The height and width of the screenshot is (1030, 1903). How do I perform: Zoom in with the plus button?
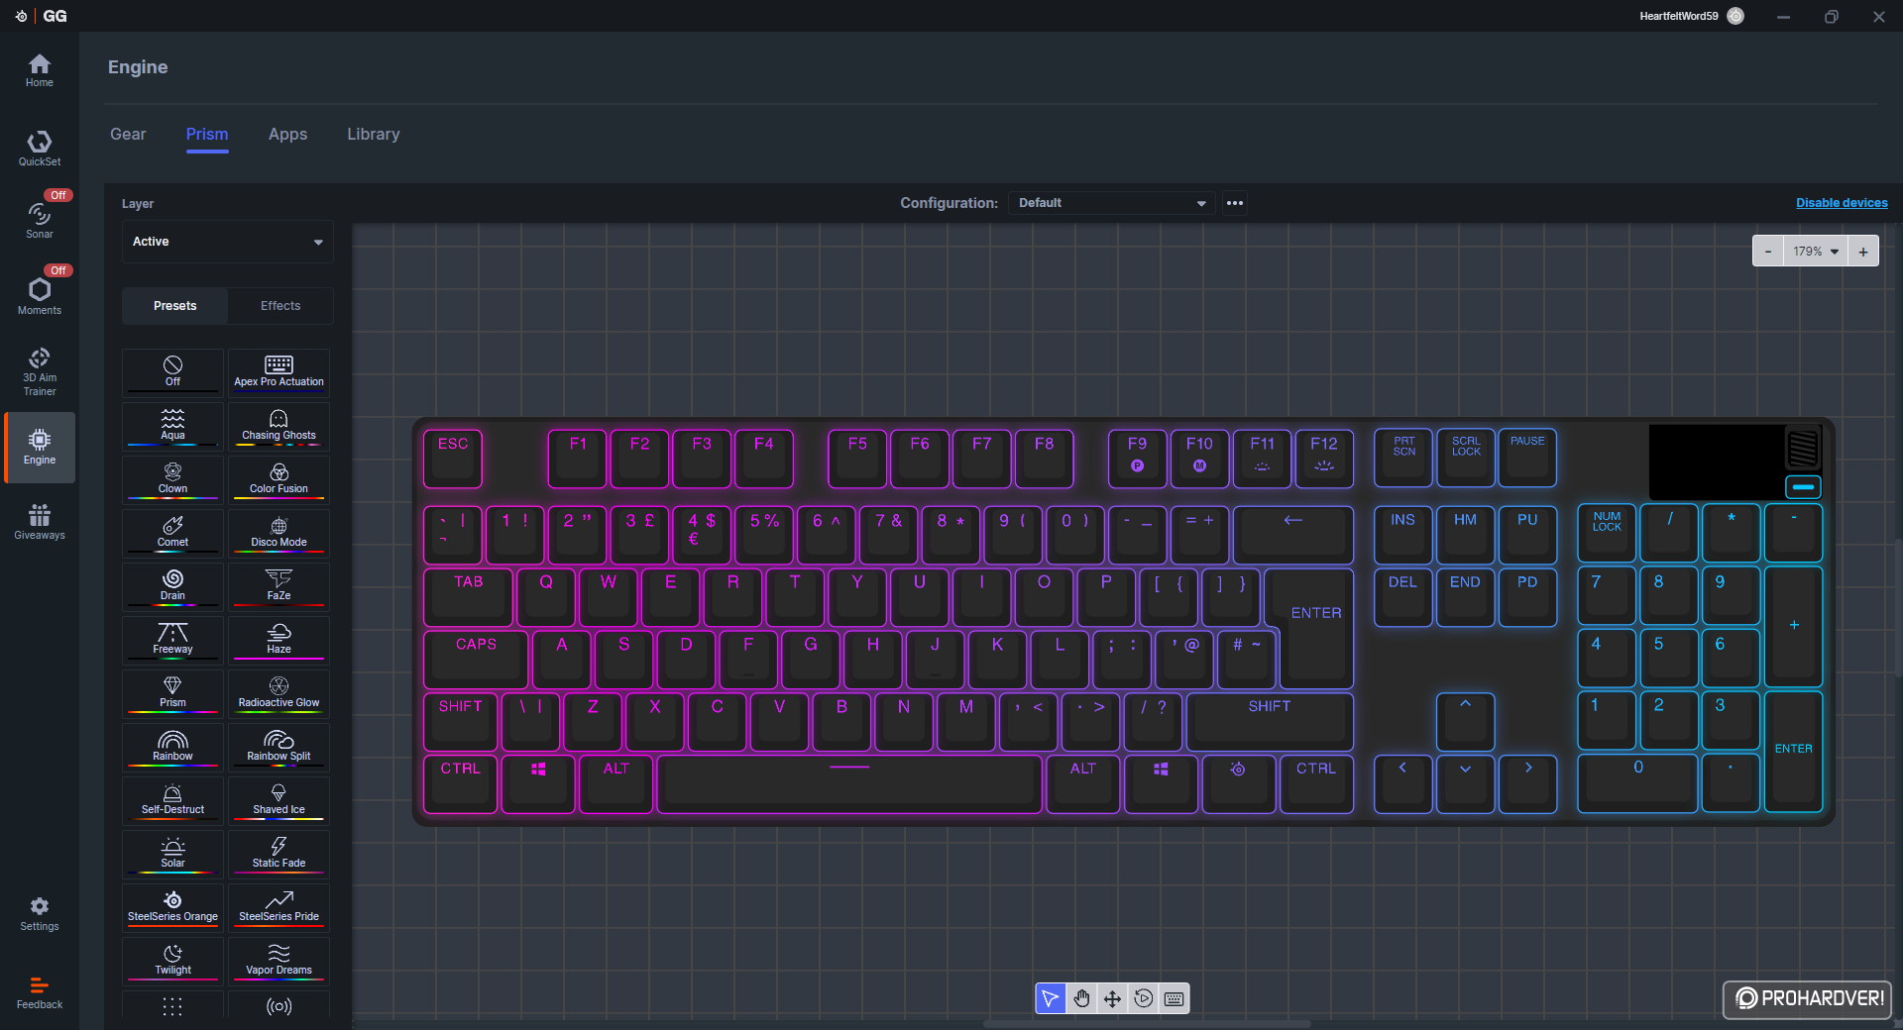pos(1863,252)
